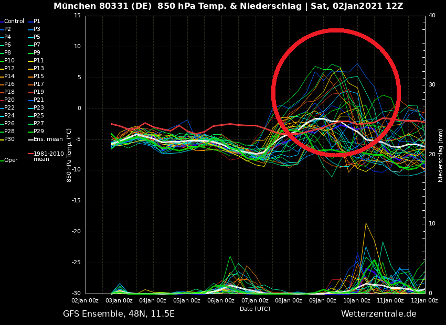Toggle the P11 legend entry
The height and width of the screenshot is (325, 446).
(x=39, y=61)
